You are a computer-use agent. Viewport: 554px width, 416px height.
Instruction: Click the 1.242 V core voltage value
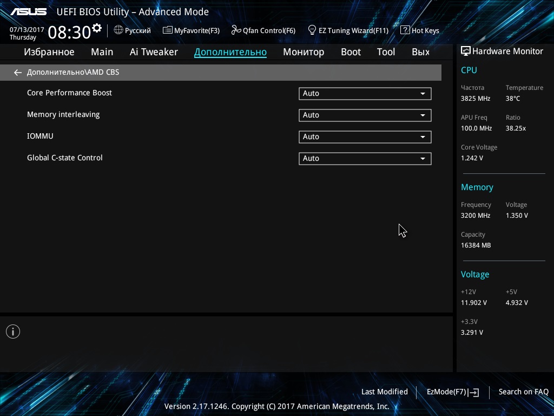pyautogui.click(x=472, y=158)
